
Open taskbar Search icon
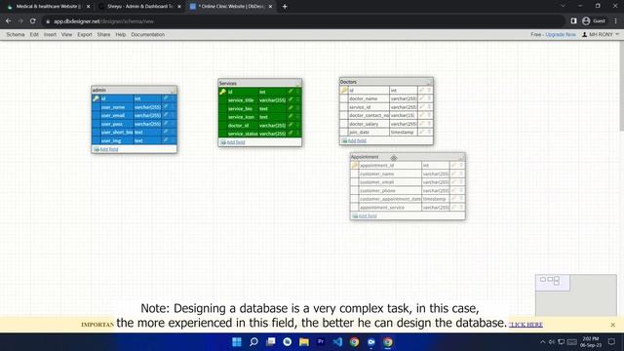tap(253, 342)
